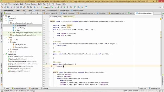Expand the mipmap folder

pos(8,49)
